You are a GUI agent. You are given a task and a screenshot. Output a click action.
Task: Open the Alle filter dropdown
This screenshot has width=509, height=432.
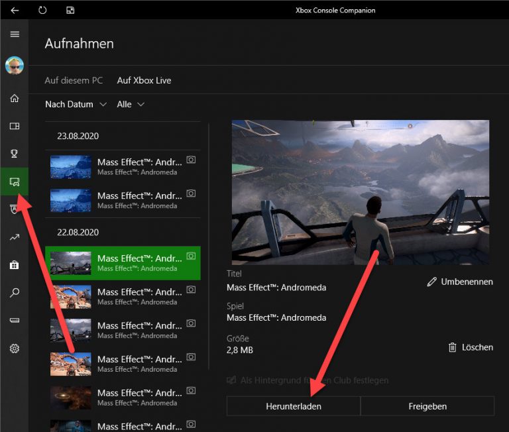pos(131,104)
